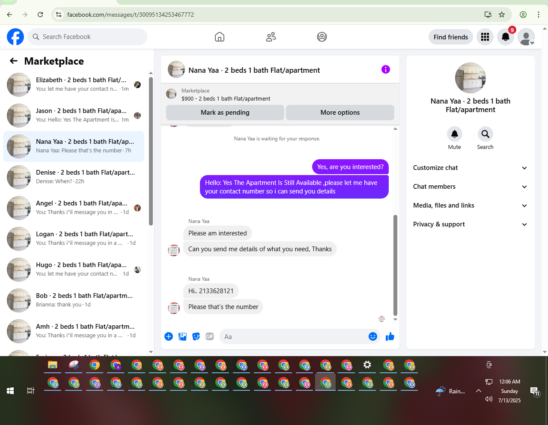Image resolution: width=548 pixels, height=425 pixels.
Task: Open Chrome three-dot menu
Action: pos(539,15)
